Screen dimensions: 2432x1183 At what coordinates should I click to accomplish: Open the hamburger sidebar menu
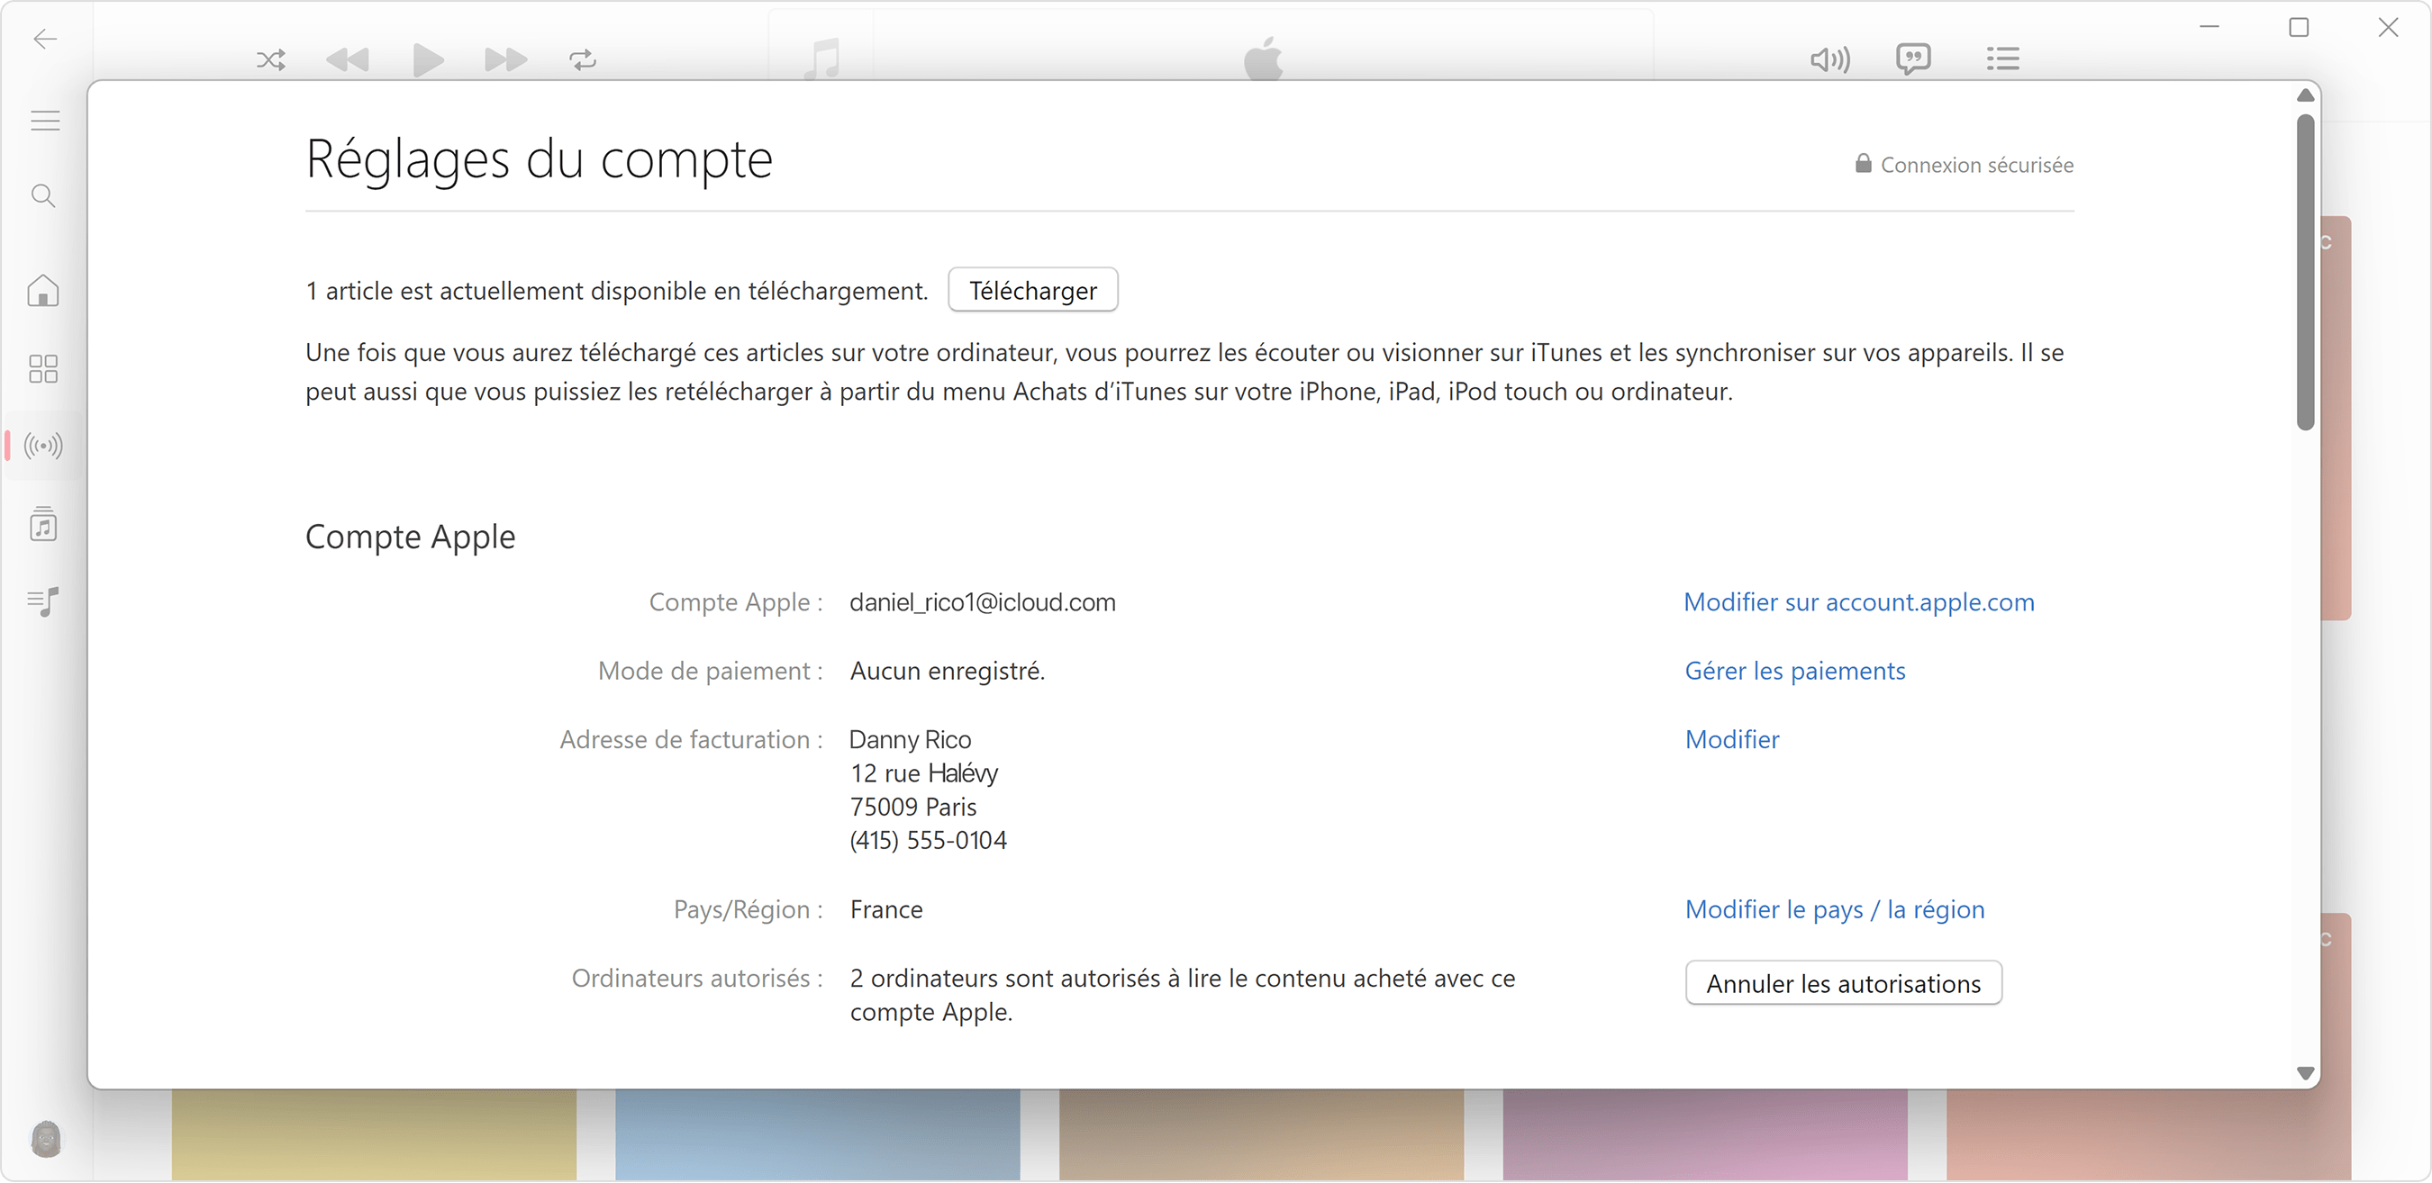(44, 121)
